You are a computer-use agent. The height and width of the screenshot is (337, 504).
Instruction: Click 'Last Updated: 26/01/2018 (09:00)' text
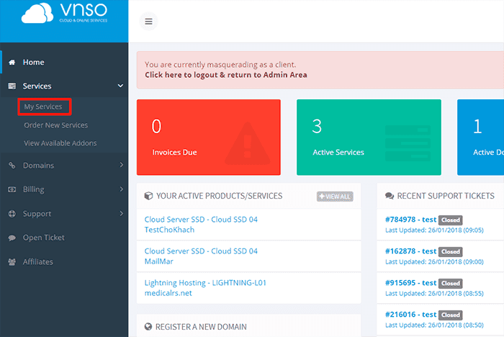(x=434, y=262)
